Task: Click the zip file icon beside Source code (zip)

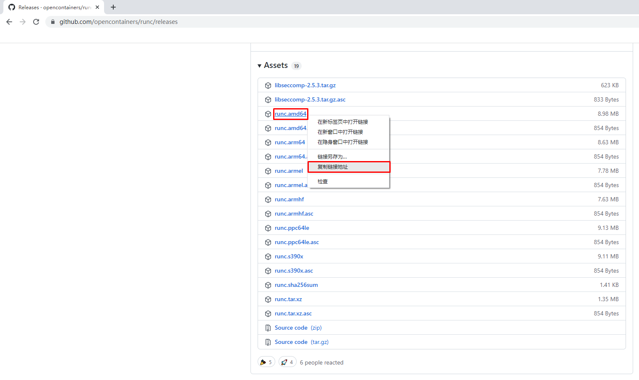Action: (268, 328)
